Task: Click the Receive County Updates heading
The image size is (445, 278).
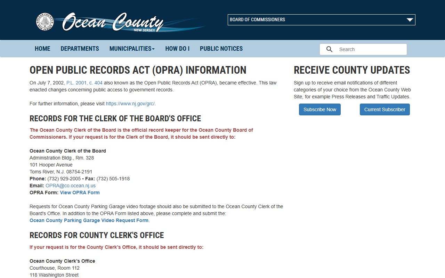Action: [x=352, y=70]
